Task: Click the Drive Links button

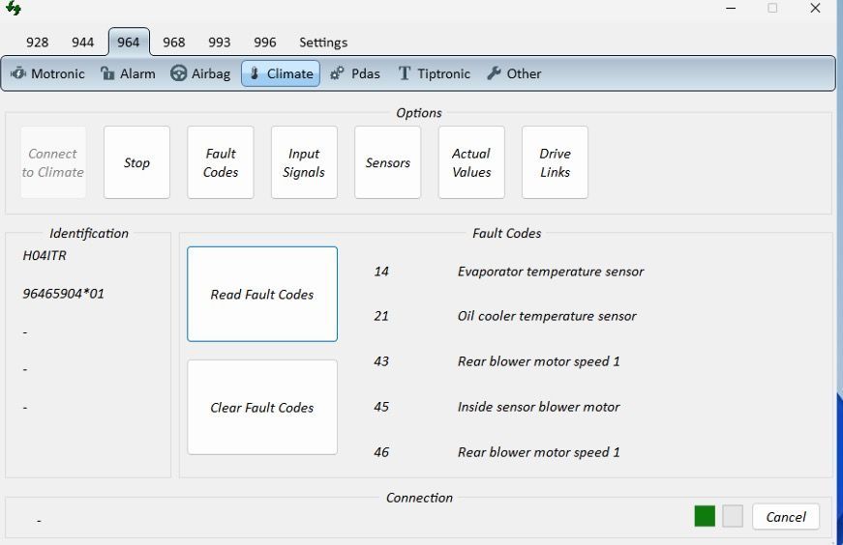Action: tap(555, 162)
